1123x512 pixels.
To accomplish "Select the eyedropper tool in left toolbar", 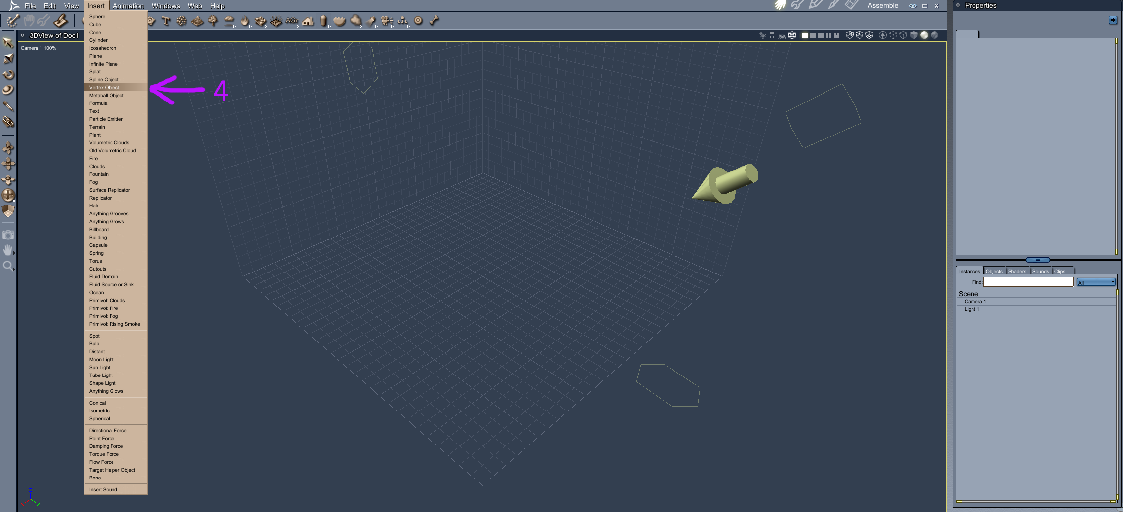I will point(8,106).
